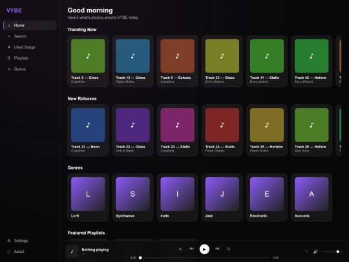This screenshot has height=262, width=349.
Task: Open the Queue view
Action: (x=30, y=69)
